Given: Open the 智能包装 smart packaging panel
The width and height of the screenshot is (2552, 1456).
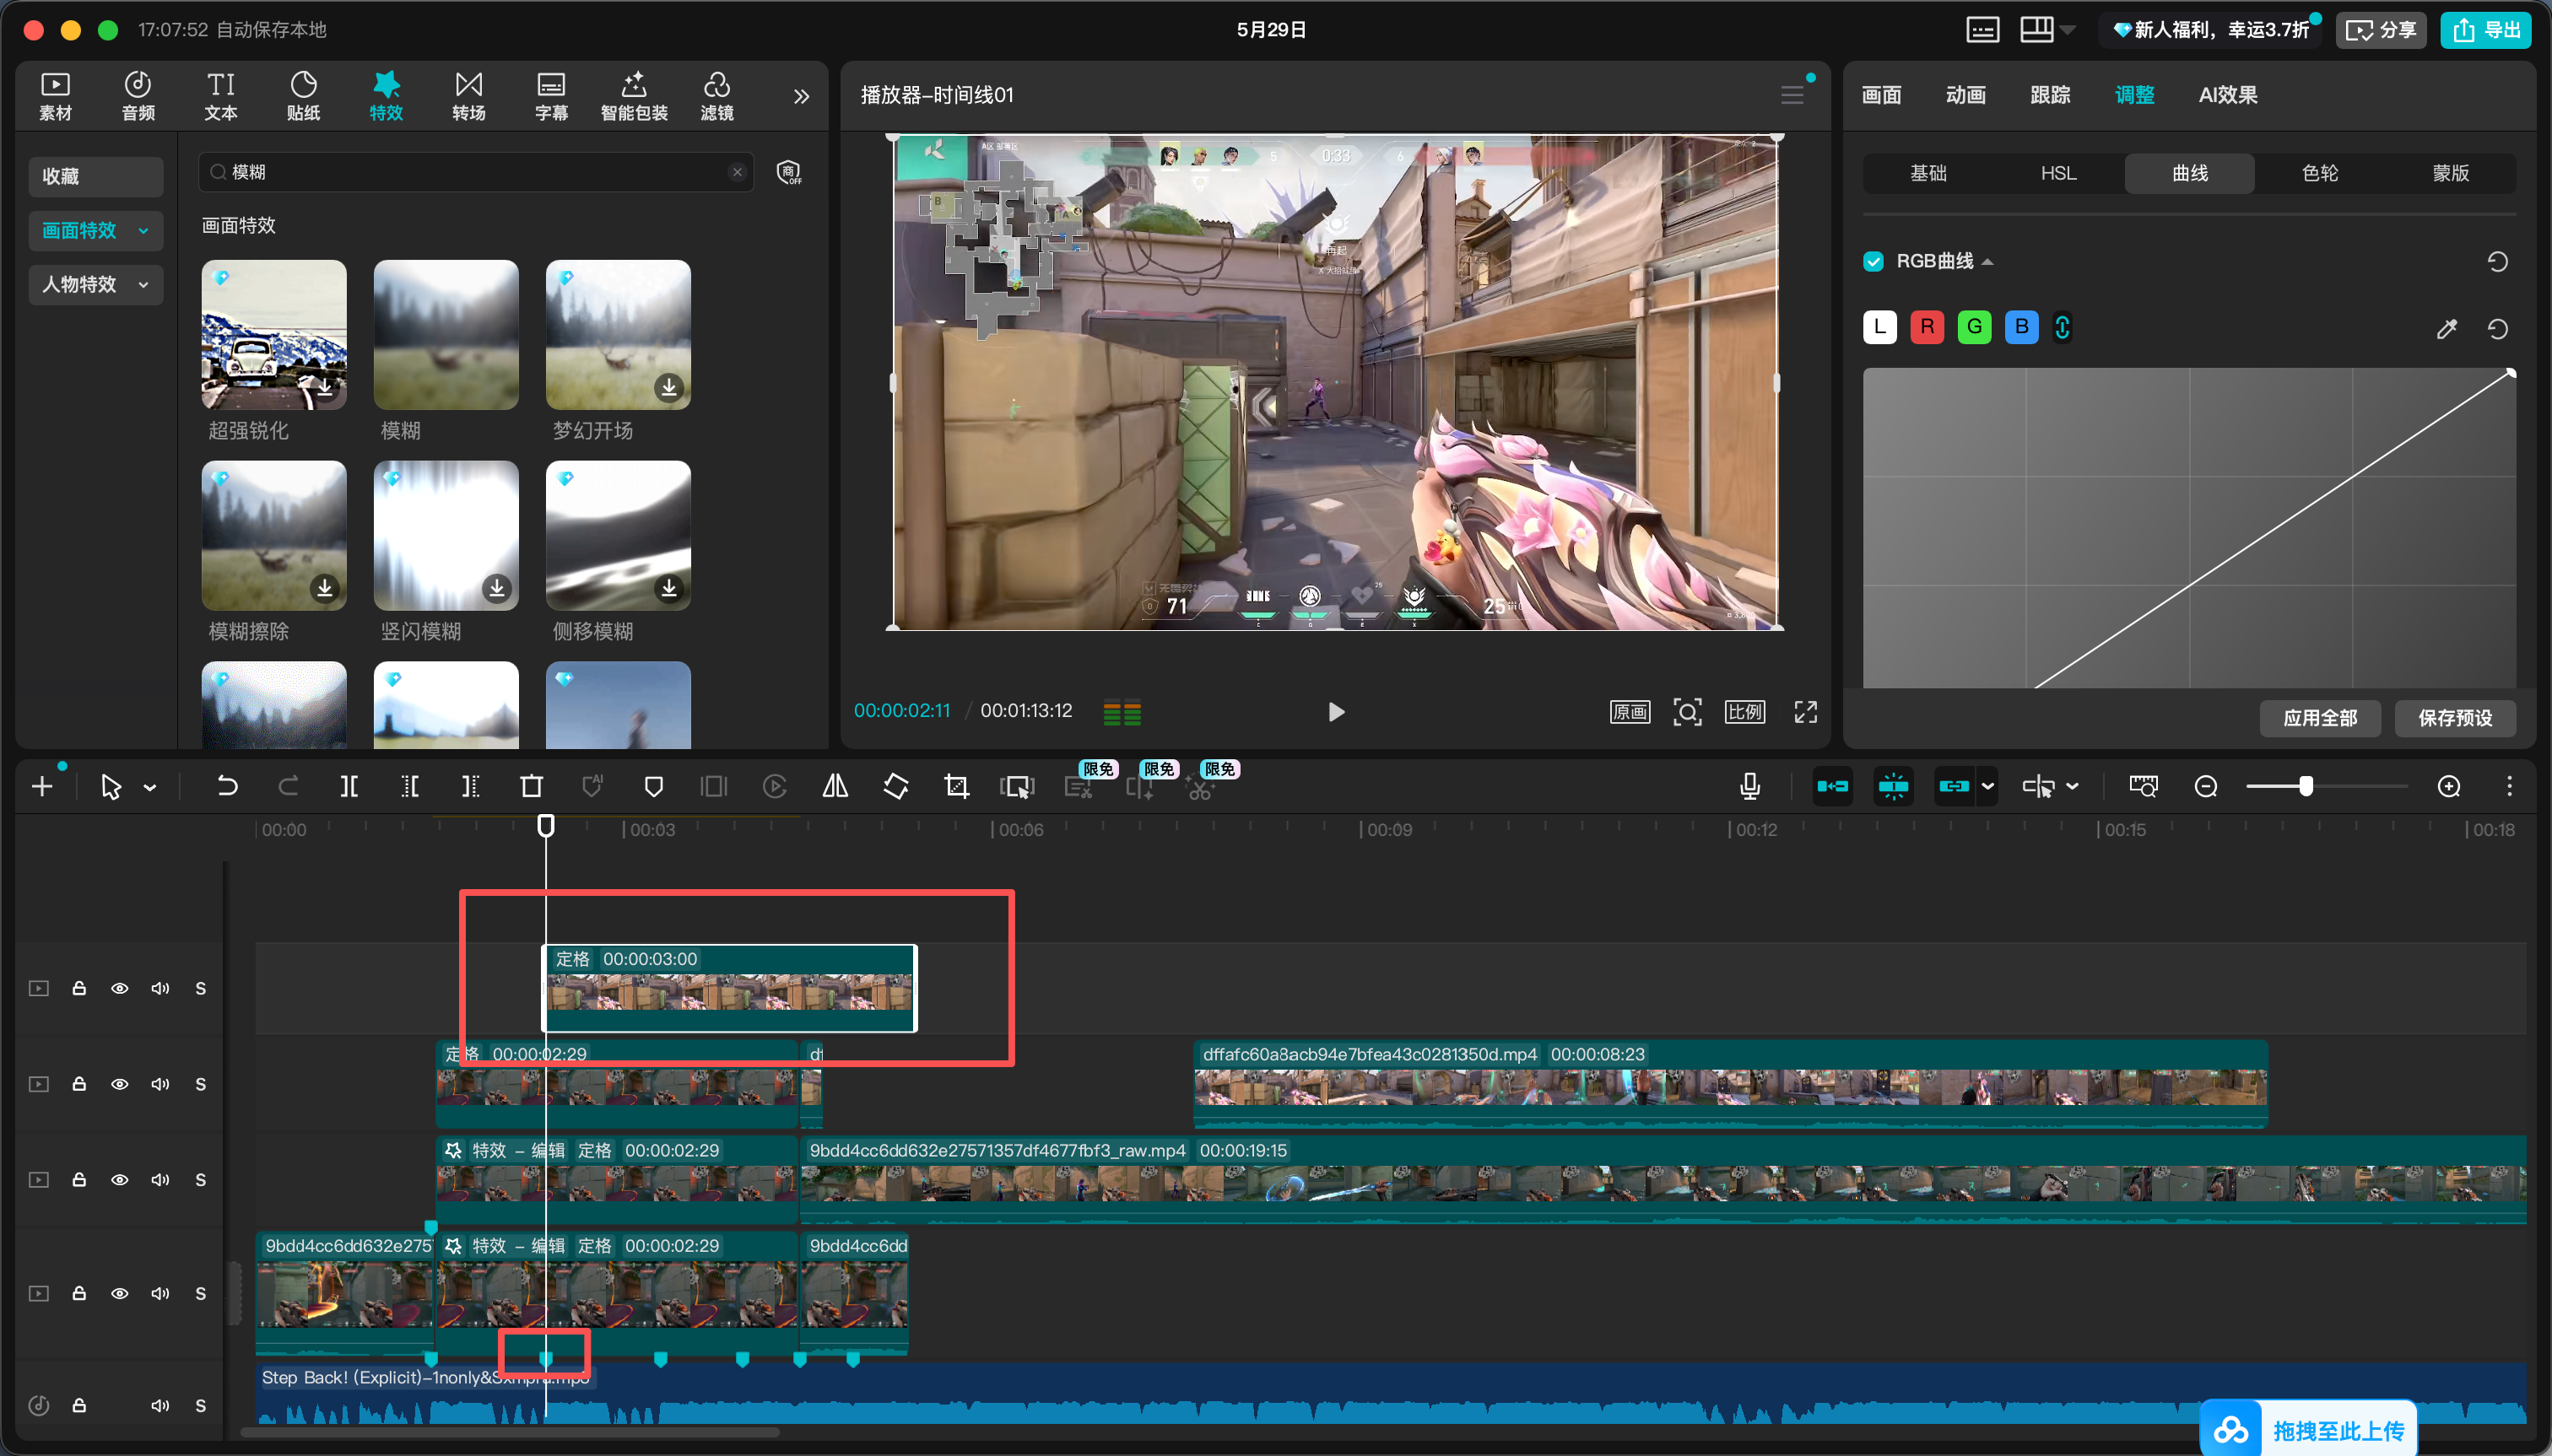Looking at the screenshot, I should coord(635,96).
